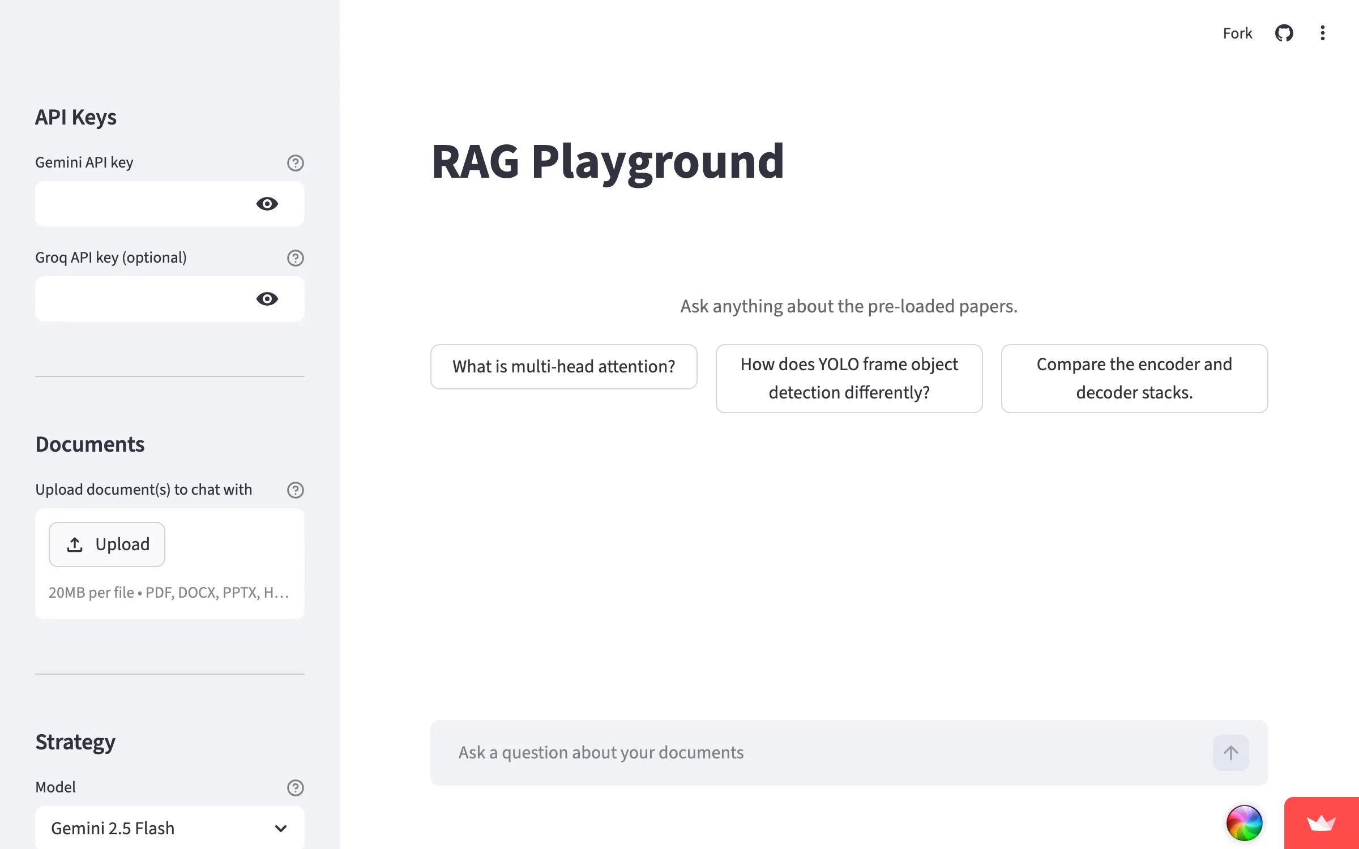
Task: Ask "What is multi-head attention?"
Action: 563,367
